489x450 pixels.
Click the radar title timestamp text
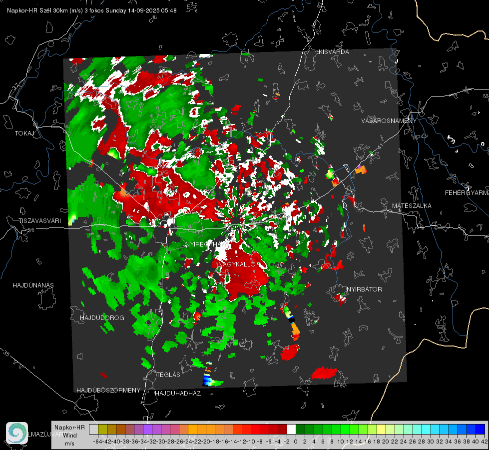point(92,10)
